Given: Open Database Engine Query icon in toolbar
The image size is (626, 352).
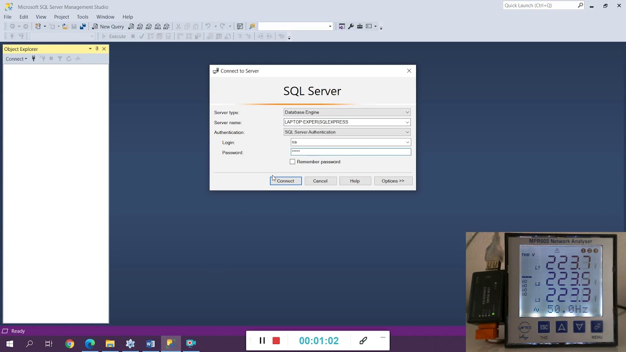Looking at the screenshot, I should click(131, 26).
